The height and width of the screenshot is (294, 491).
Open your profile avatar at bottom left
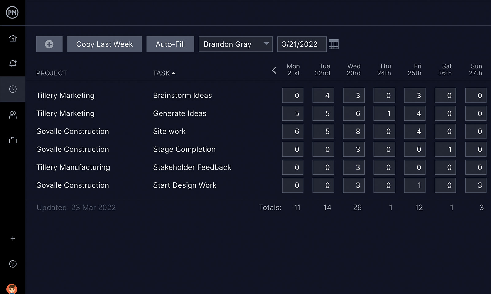(x=13, y=288)
